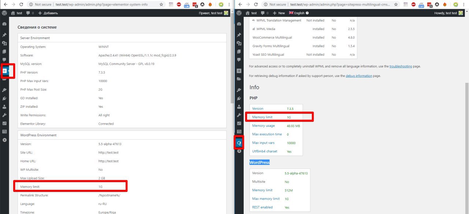469x214 pixels.
Task: Select 'Yoast SEO Multilingual' row text
Action: pyautogui.click(x=268, y=55)
